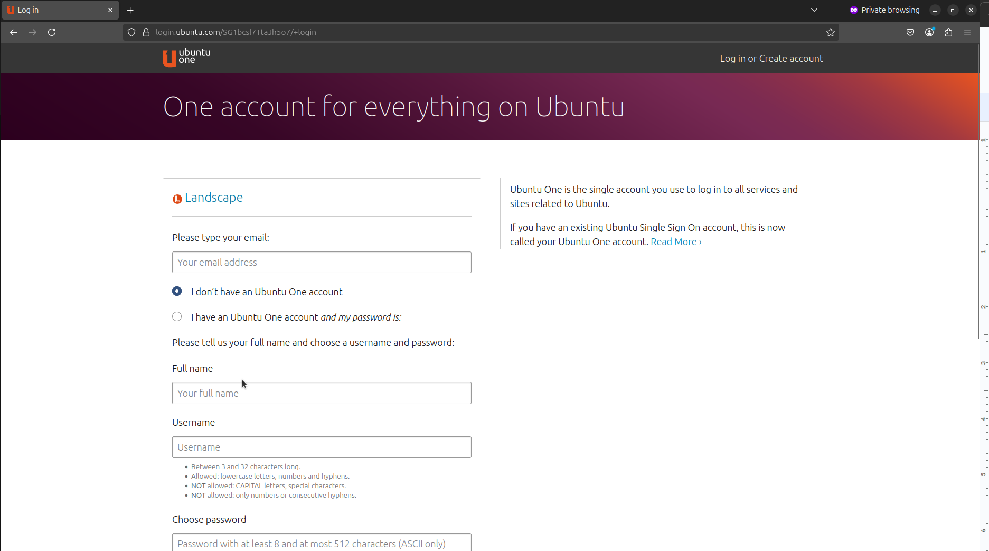Image resolution: width=989 pixels, height=551 pixels.
Task: Select the Log in tab
Action: point(60,10)
